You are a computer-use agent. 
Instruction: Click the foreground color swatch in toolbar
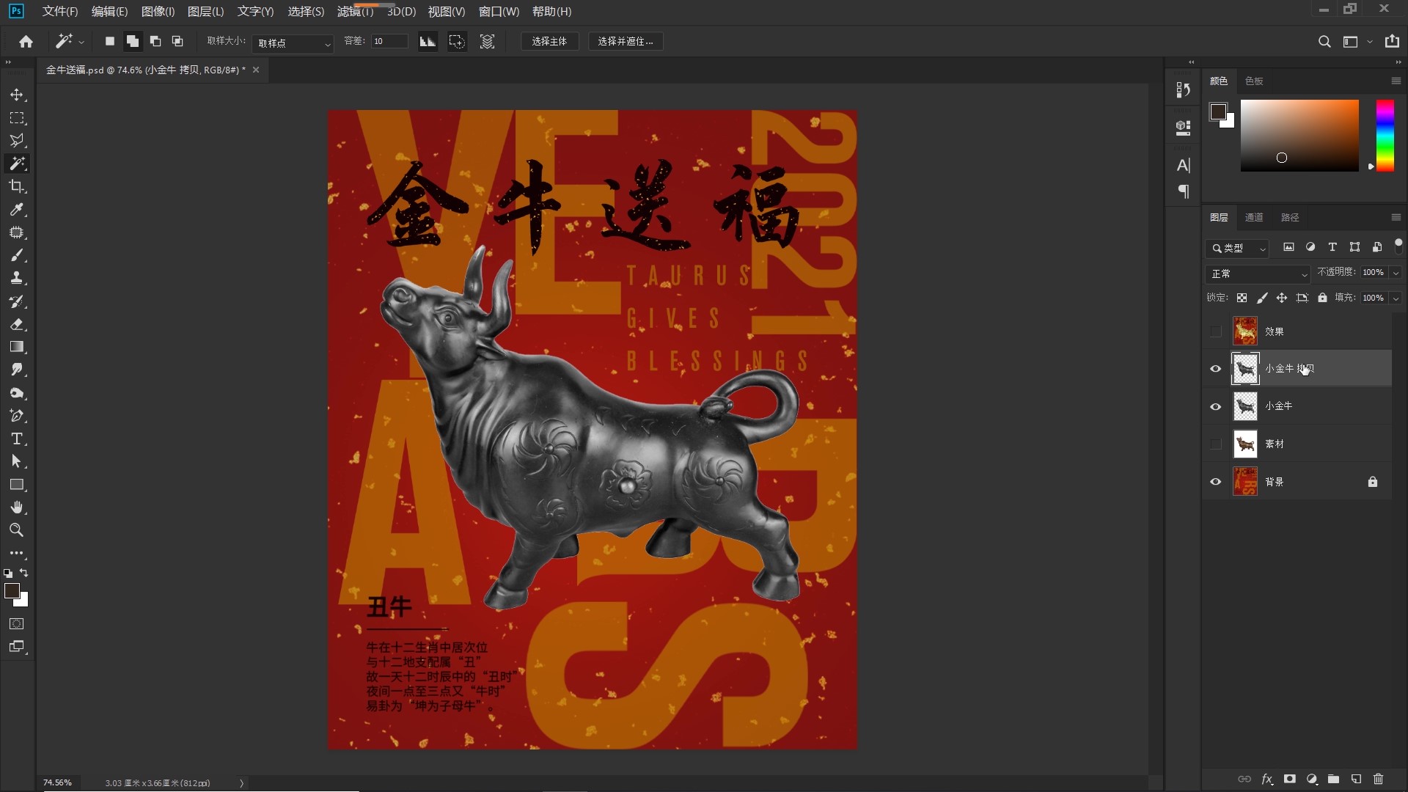[12, 591]
